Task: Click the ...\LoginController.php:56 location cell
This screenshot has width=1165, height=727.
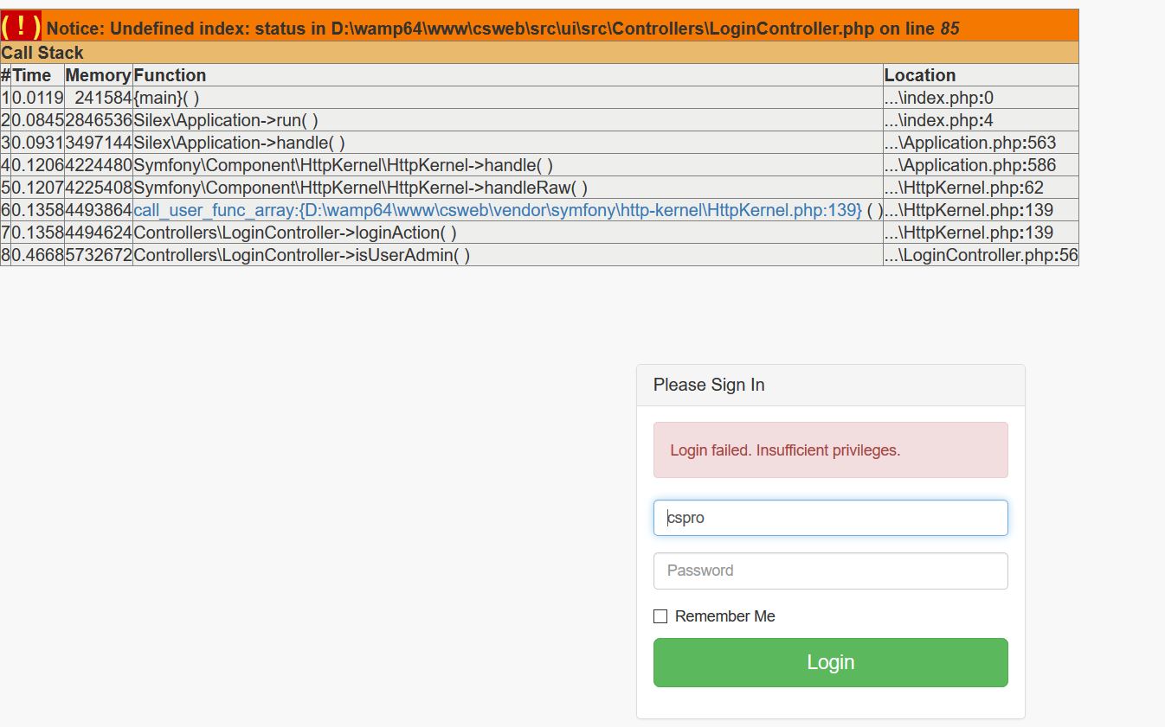Action: click(x=981, y=255)
